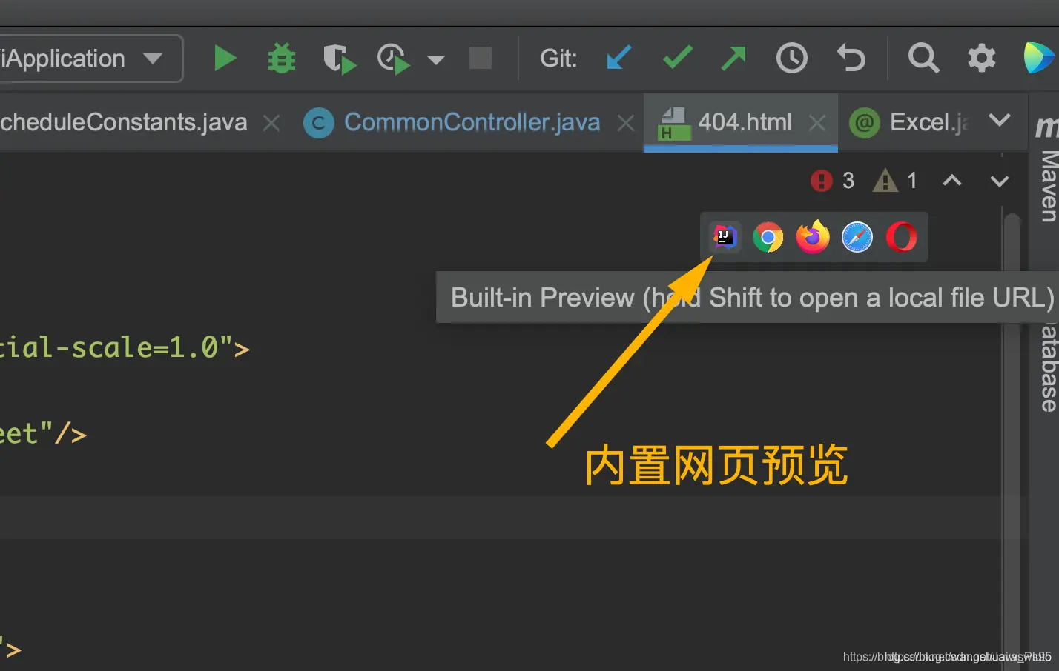The image size is (1059, 671).
Task: Click the colorful plugin icon at toolbar end
Action: (x=1039, y=58)
